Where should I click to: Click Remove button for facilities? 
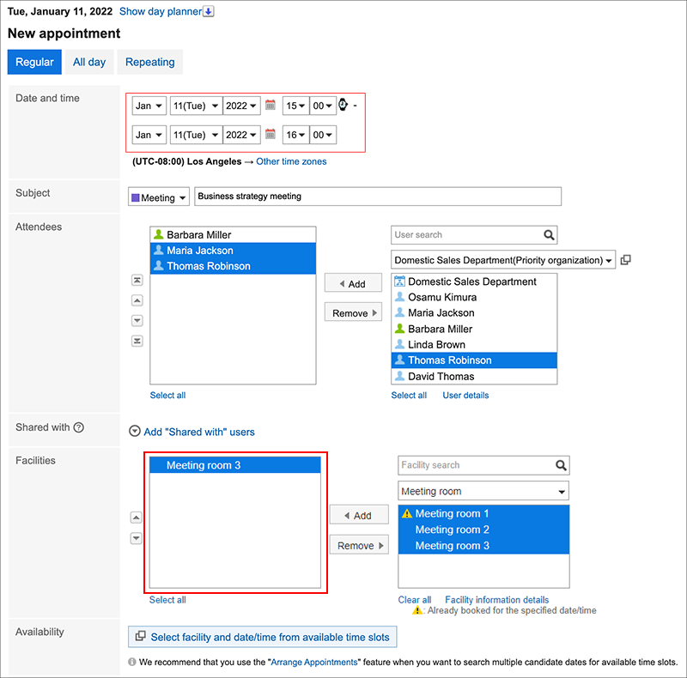coord(359,545)
